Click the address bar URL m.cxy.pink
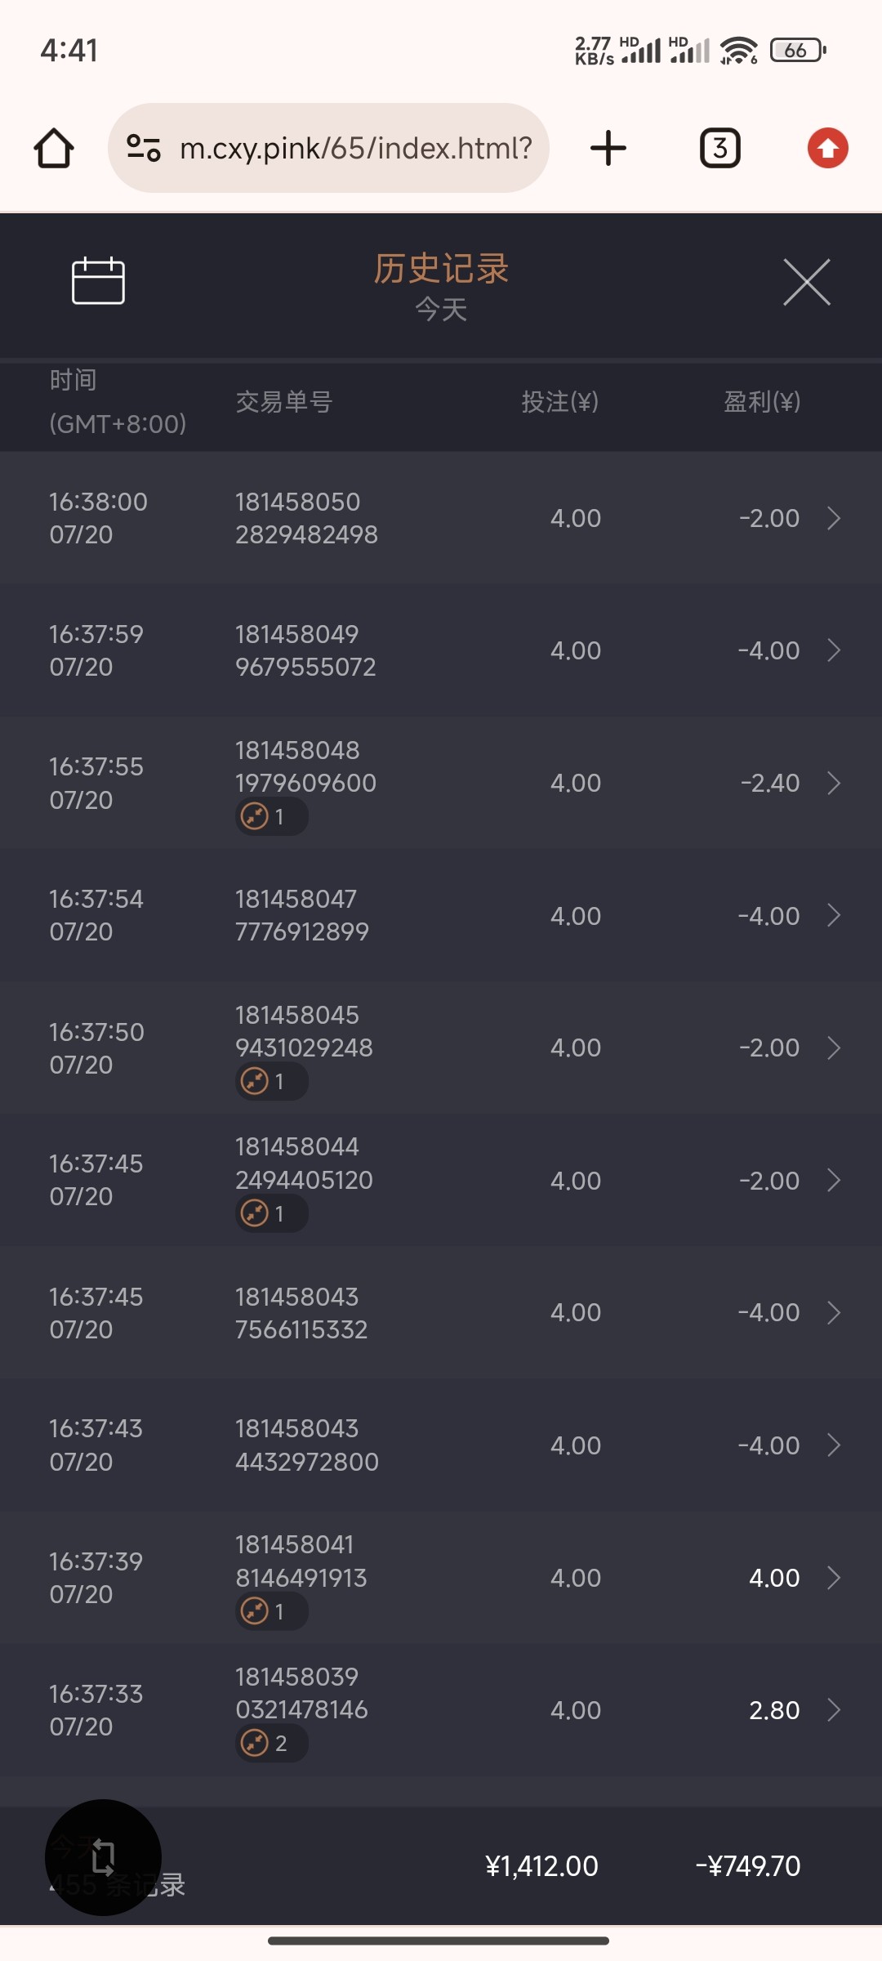Screen dimensions: 882x1961 tap(355, 148)
